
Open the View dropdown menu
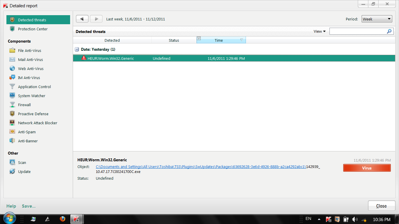[x=320, y=32]
